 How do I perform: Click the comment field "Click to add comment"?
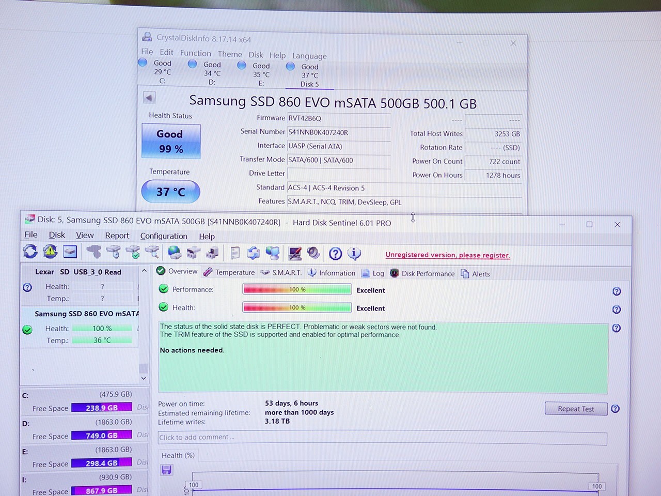(x=382, y=437)
